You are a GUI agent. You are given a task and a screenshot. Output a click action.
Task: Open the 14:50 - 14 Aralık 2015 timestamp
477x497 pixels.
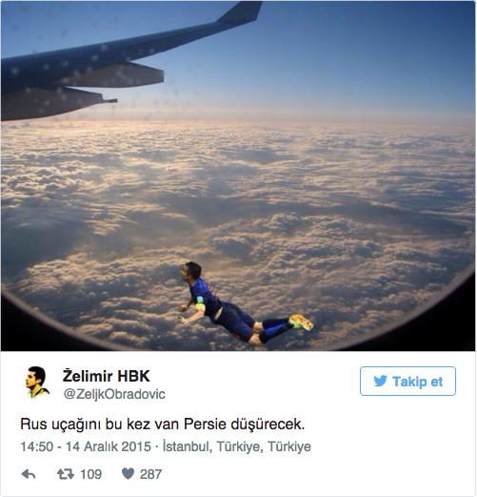pos(86,446)
